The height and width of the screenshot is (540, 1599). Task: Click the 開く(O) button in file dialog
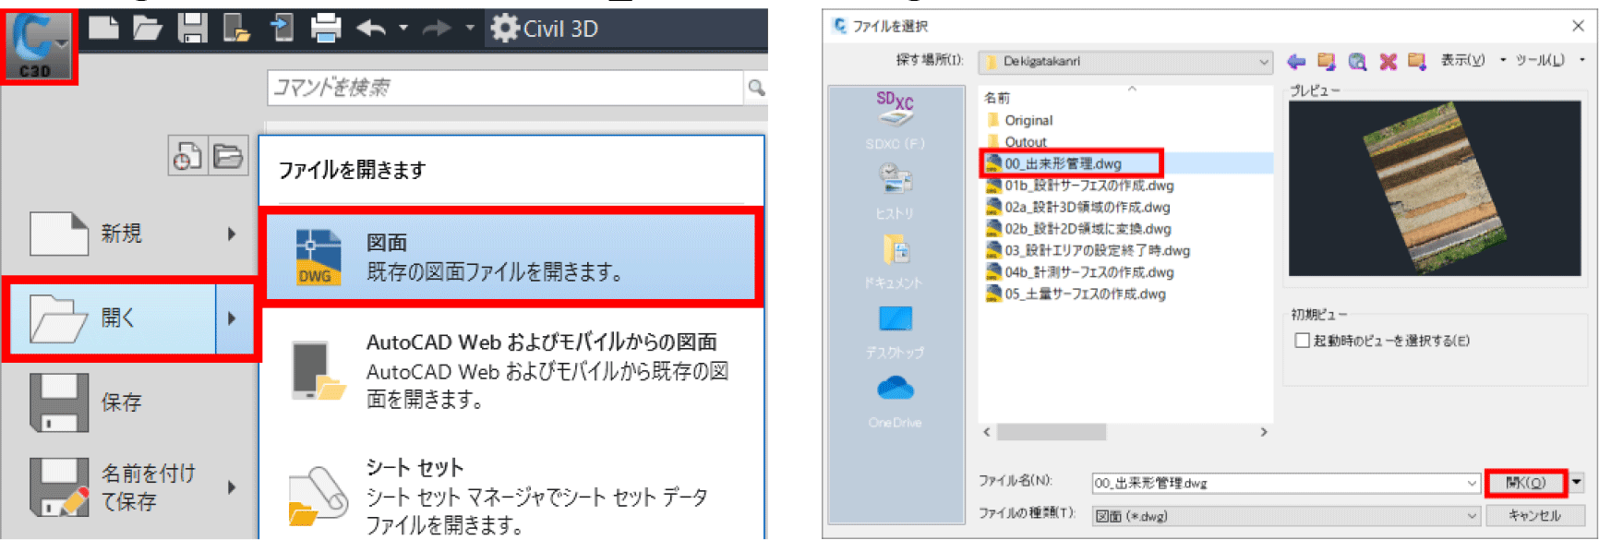(x=1525, y=483)
